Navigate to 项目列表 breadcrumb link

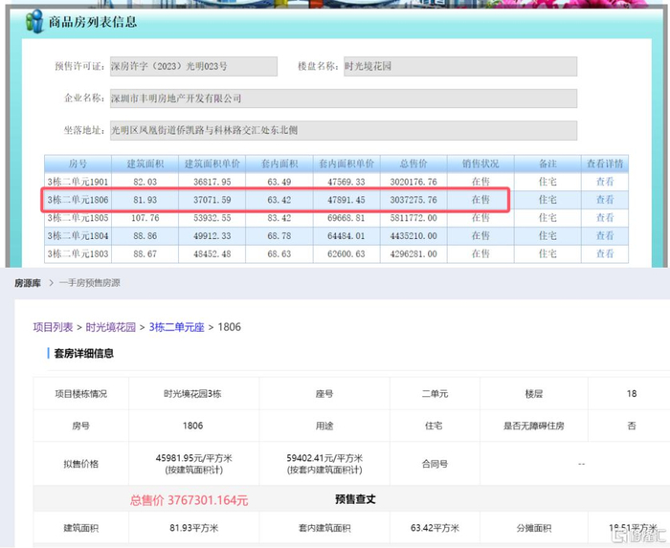(x=53, y=327)
